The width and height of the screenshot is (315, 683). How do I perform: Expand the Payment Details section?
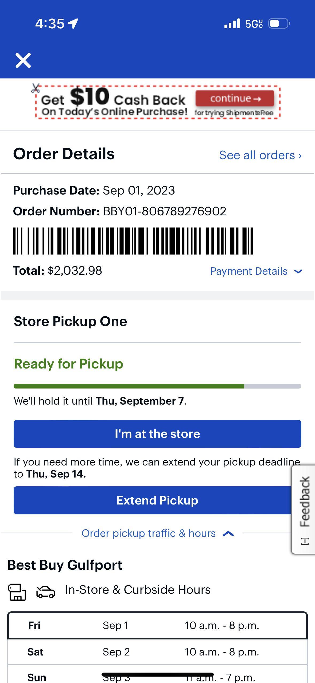tap(255, 271)
